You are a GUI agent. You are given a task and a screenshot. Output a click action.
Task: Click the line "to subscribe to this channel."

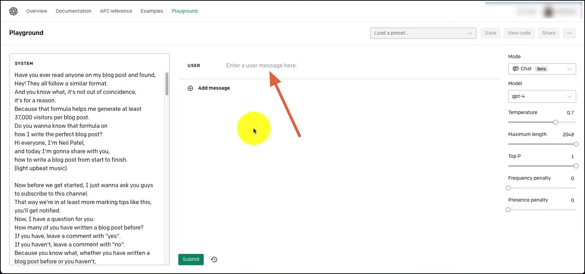[51, 194]
